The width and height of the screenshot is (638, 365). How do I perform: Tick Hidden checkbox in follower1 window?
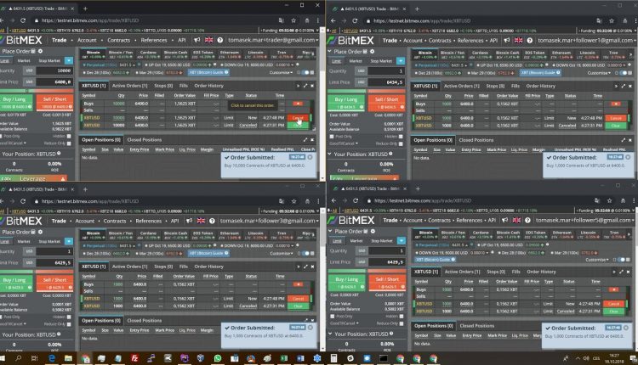tap(401, 137)
